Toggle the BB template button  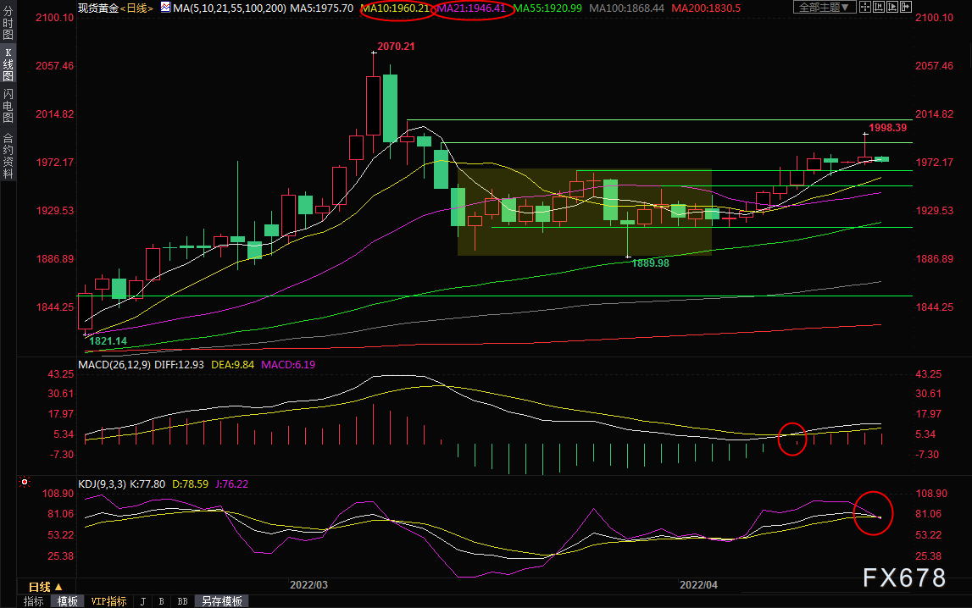pyautogui.click(x=182, y=601)
